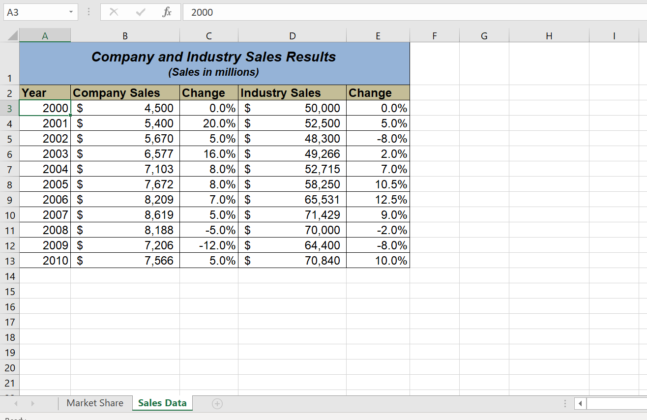The image size is (647, 420).
Task: Click company sales value 4,500
Action: [125, 108]
